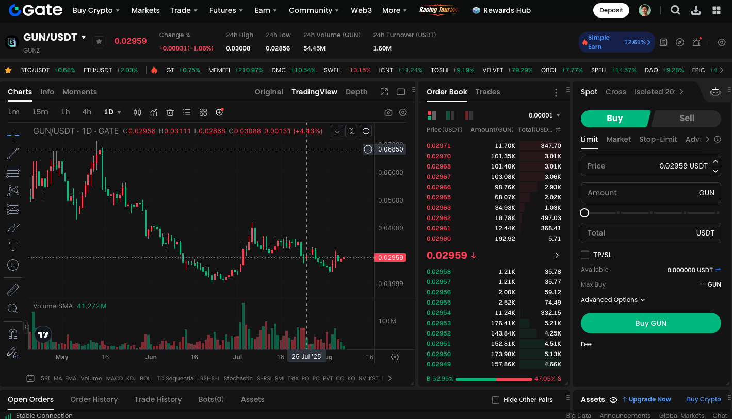Show both bids and asks order book view

[432, 115]
